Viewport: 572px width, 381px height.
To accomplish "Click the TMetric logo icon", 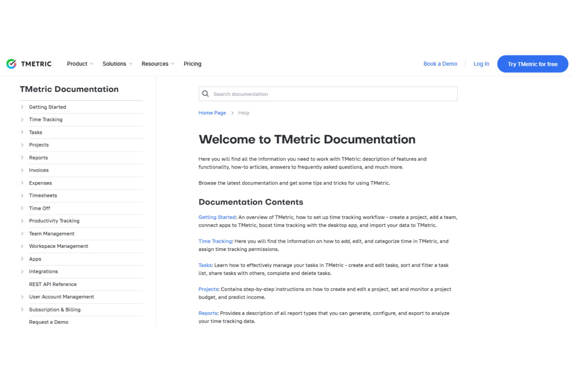I will pyautogui.click(x=11, y=64).
